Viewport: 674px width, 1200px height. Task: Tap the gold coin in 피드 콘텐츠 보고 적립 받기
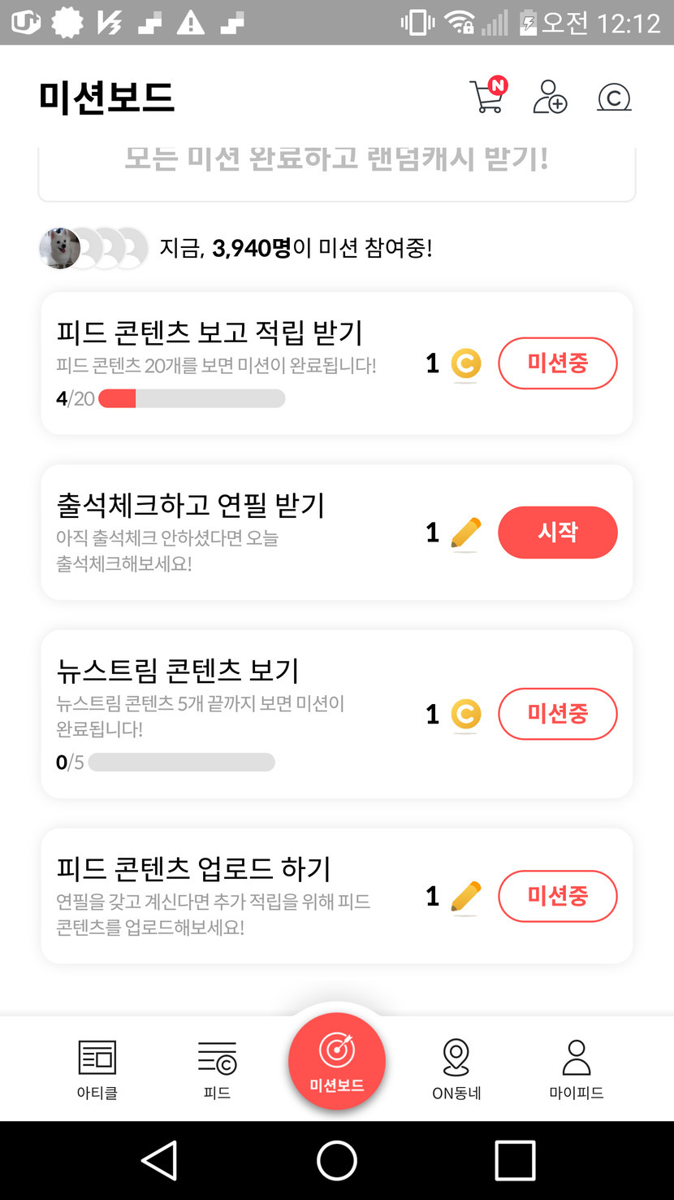pos(465,364)
